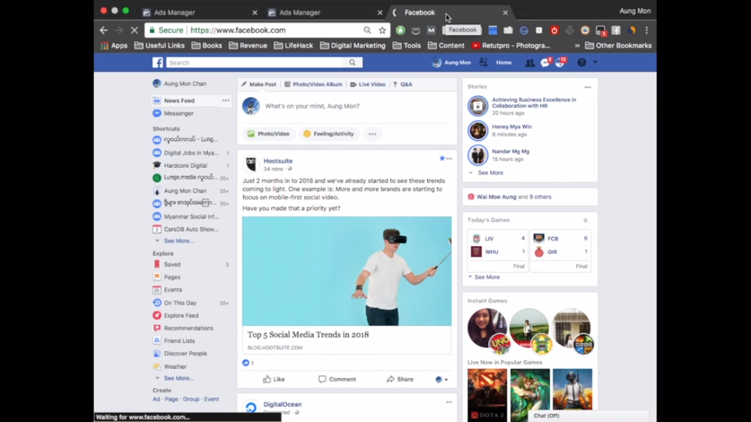
Task: Open Quick Help question mark icon
Action: click(x=582, y=63)
